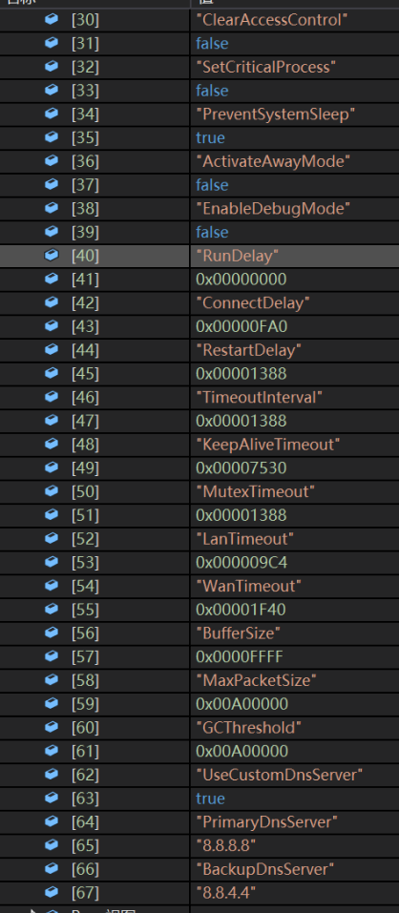Select the 0x00001388 value in row [45]
399x913 pixels.
click(x=241, y=374)
